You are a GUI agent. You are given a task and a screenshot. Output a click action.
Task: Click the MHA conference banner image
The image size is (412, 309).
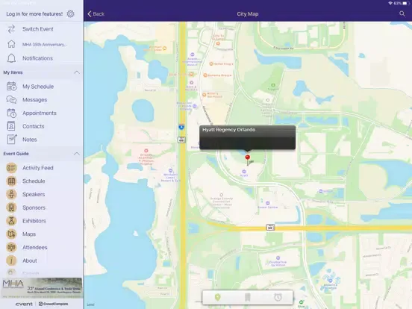coord(42,287)
